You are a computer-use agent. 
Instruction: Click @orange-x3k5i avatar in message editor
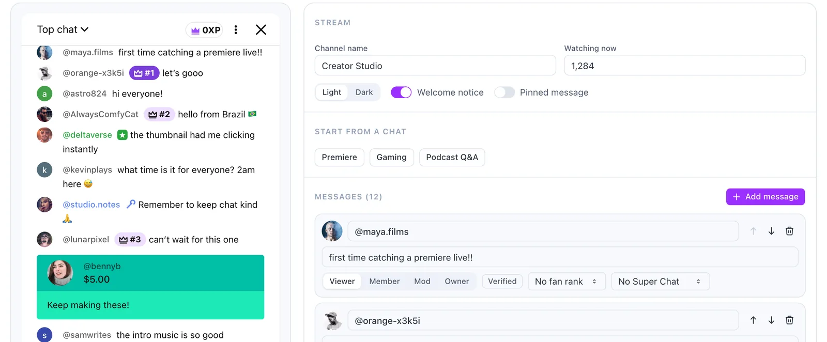(x=332, y=320)
